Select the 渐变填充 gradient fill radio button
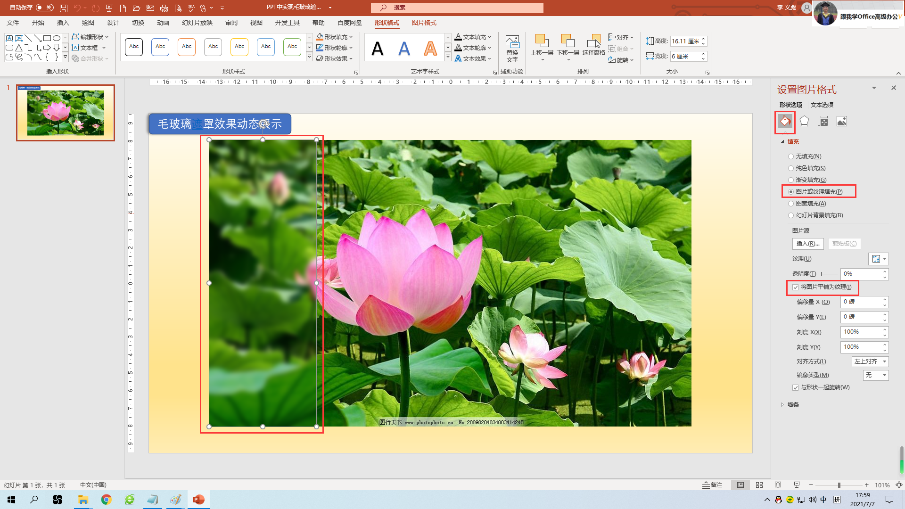This screenshot has width=905, height=509. click(791, 180)
